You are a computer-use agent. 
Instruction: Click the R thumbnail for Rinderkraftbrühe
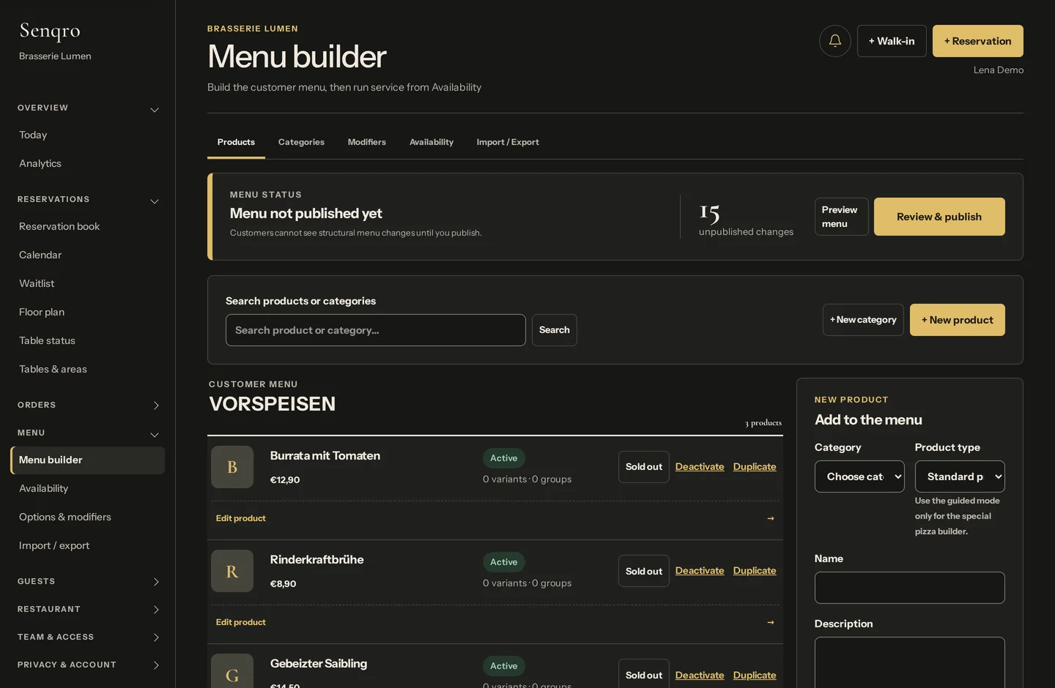coord(232,571)
